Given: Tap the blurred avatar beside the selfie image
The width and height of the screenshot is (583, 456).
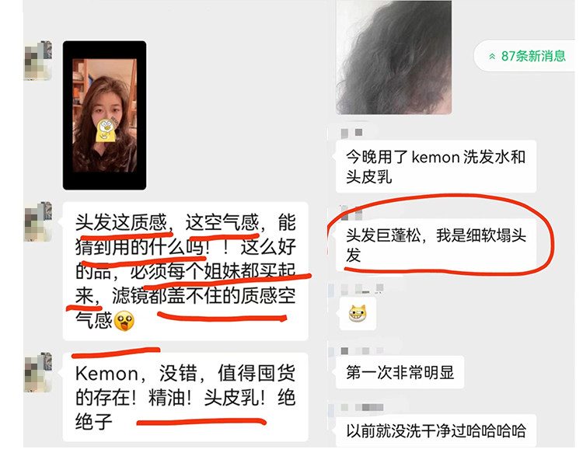Looking at the screenshot, I should [37, 61].
